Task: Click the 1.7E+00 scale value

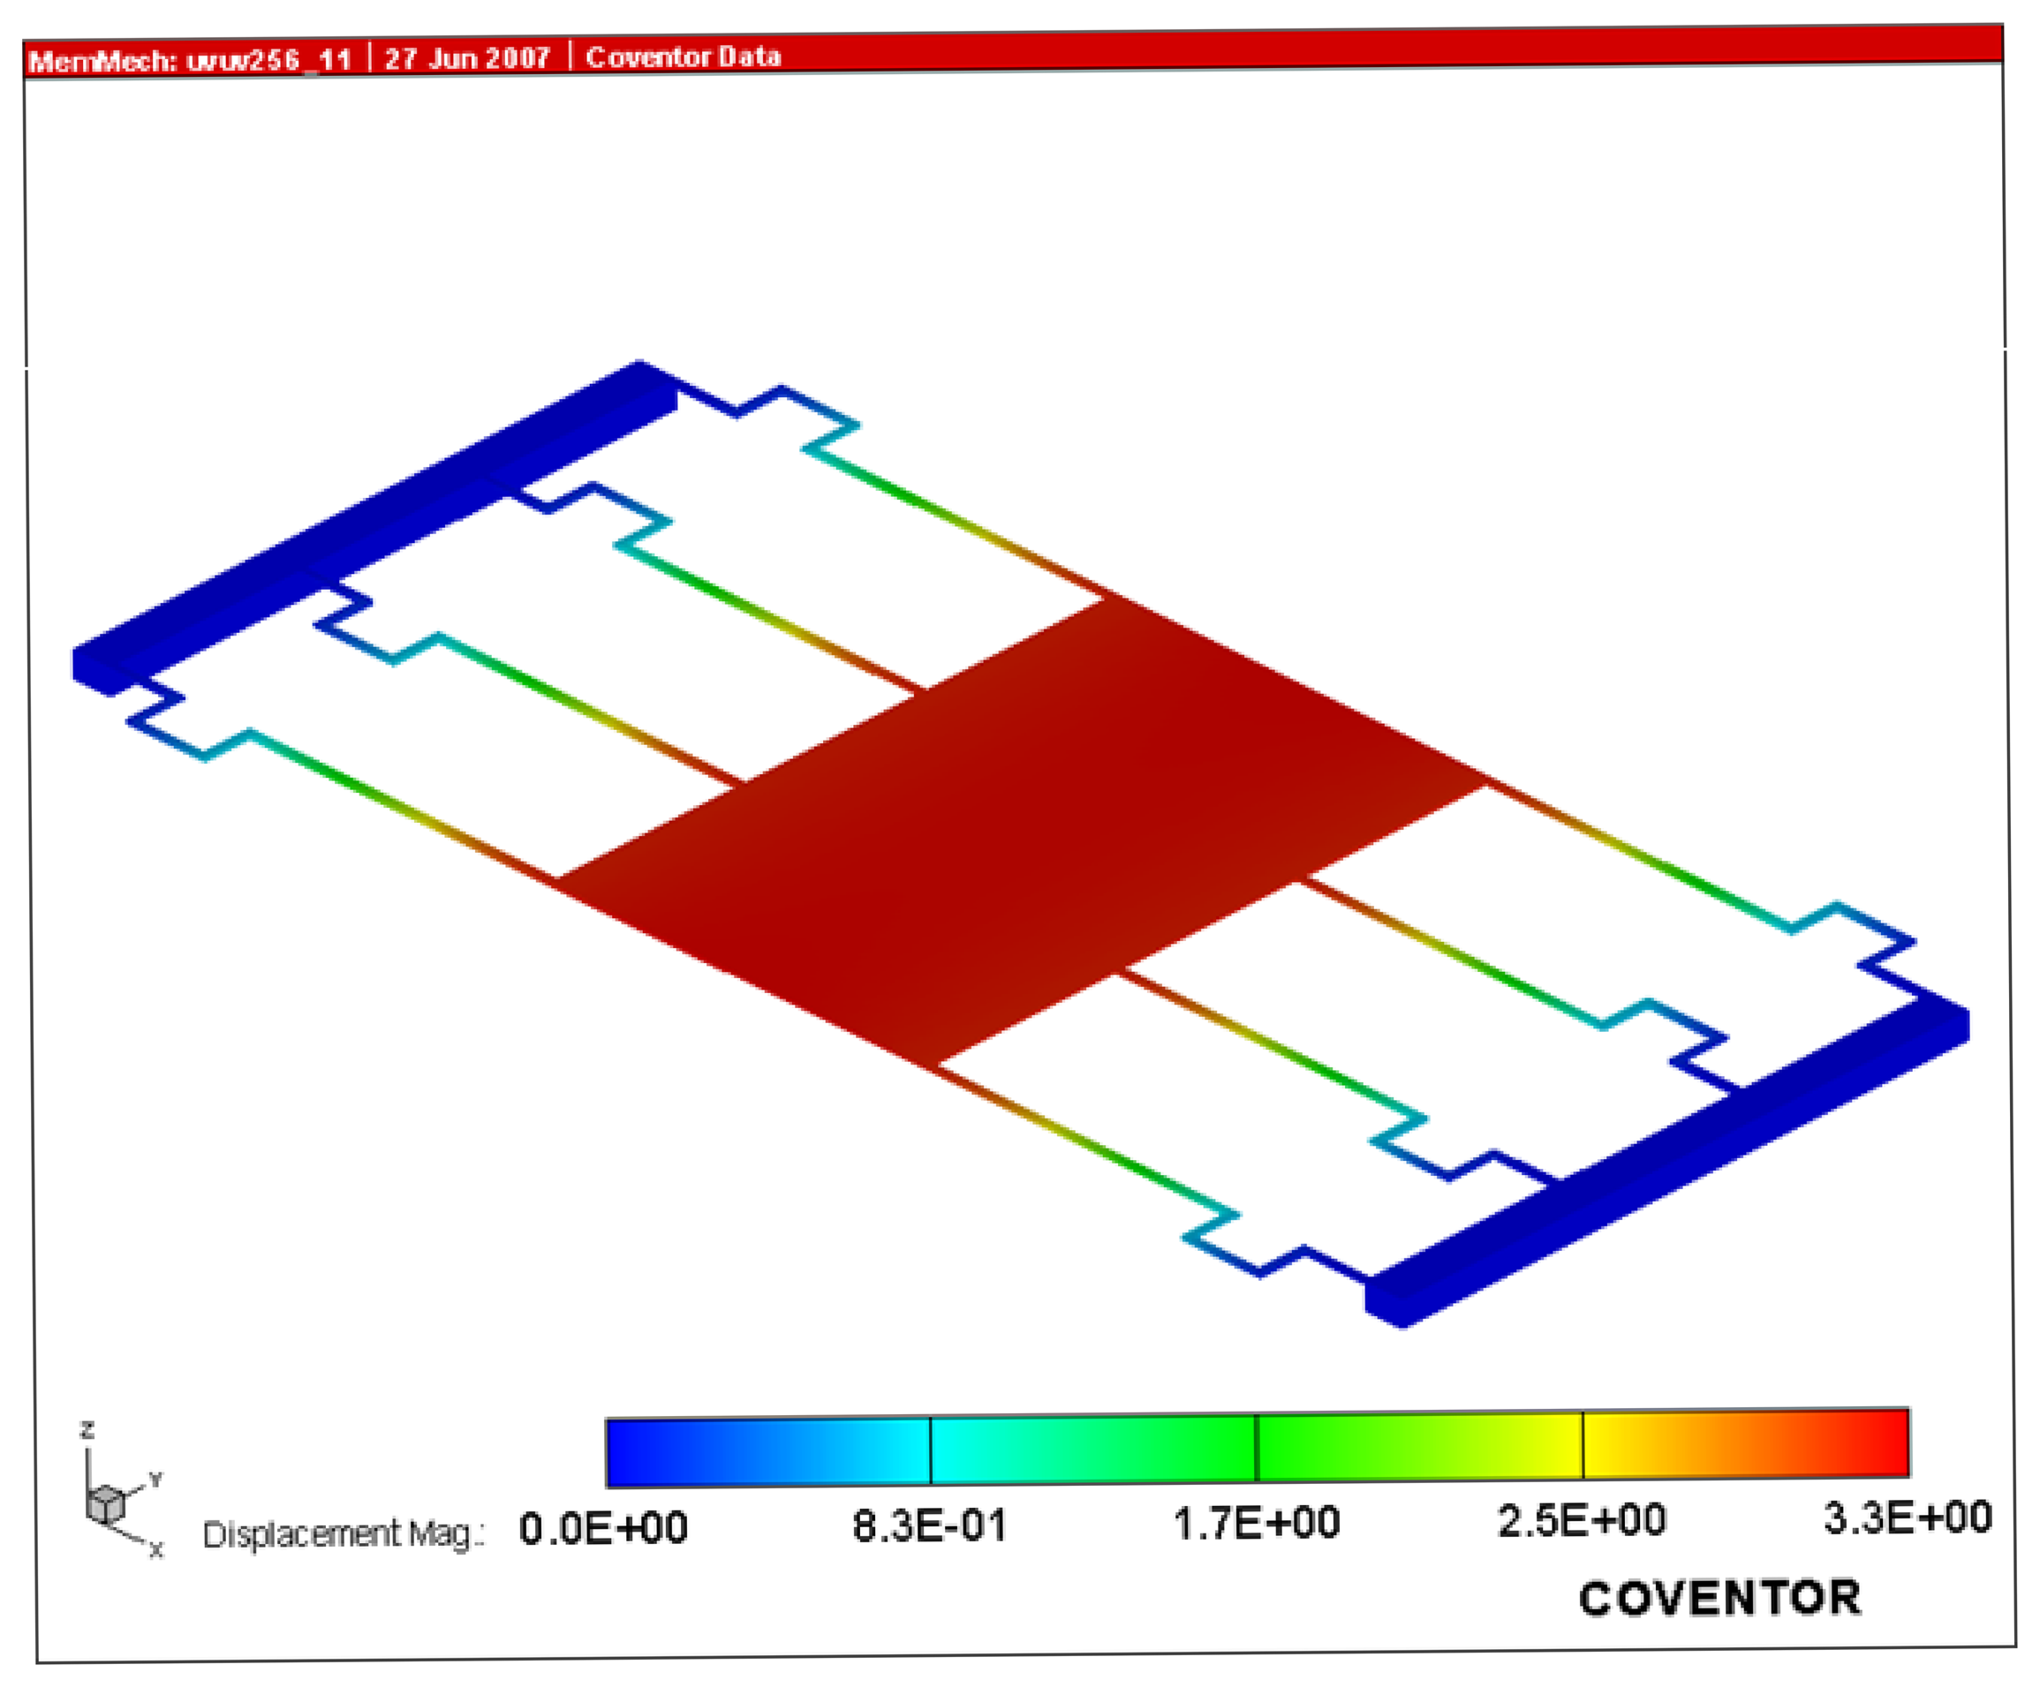Action: point(1256,1522)
